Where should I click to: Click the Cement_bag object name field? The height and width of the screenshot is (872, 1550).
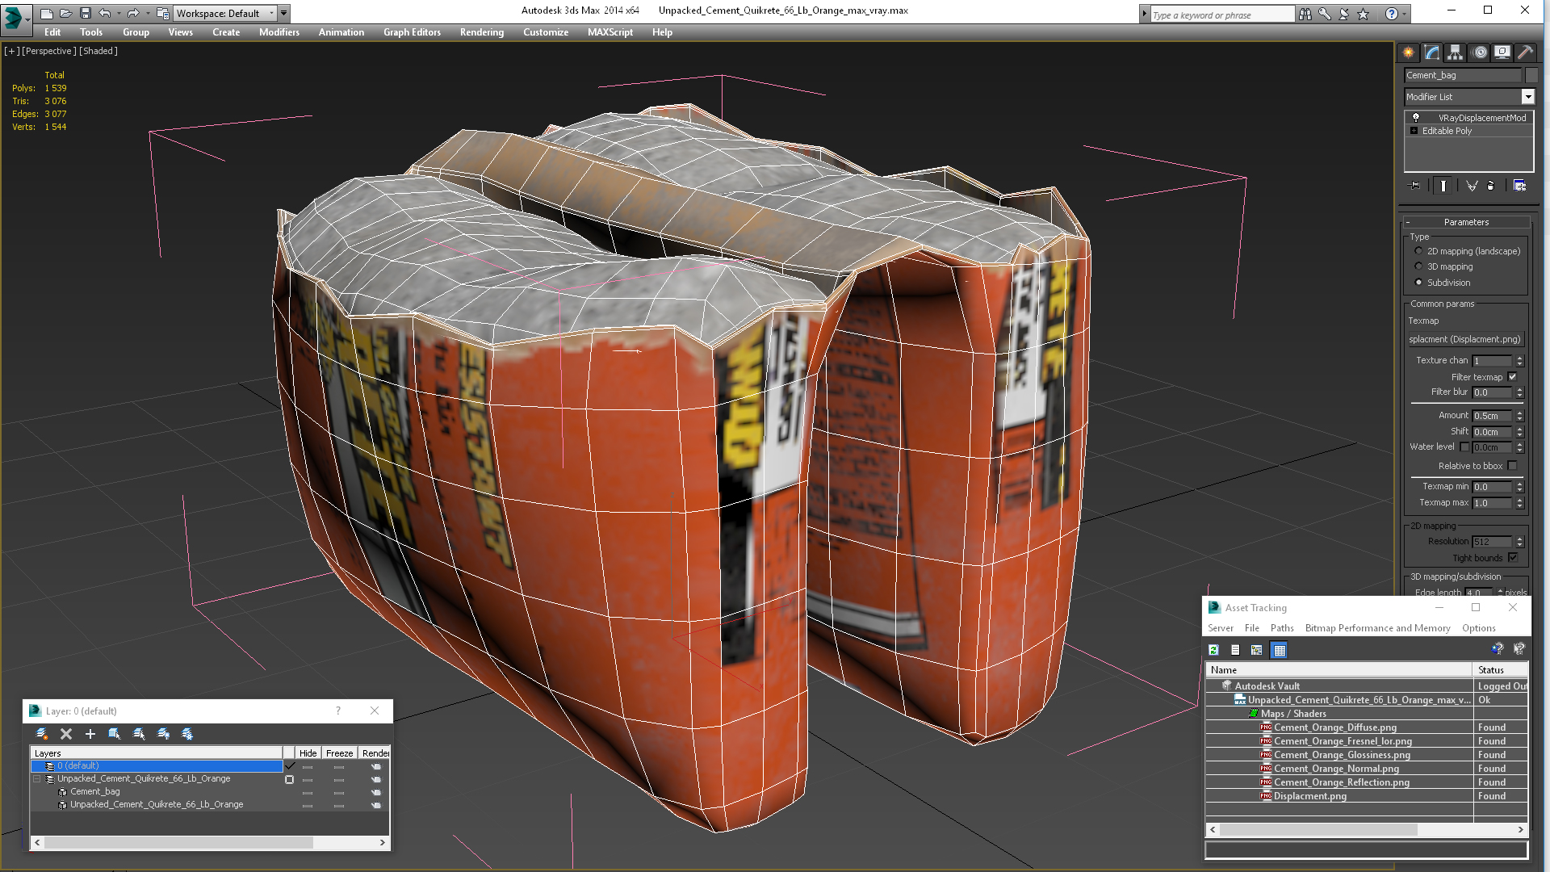(x=1463, y=75)
